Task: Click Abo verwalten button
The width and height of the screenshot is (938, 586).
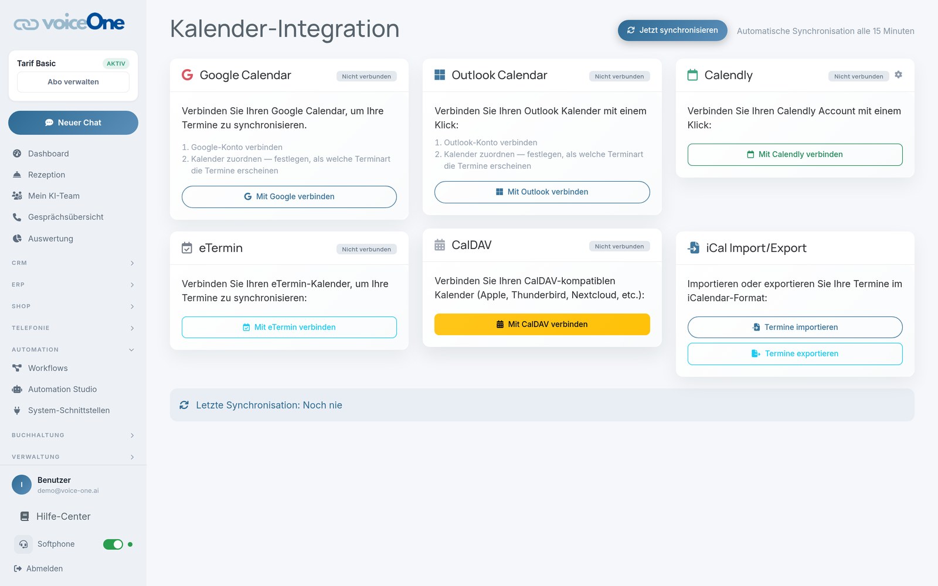Action: 73,82
